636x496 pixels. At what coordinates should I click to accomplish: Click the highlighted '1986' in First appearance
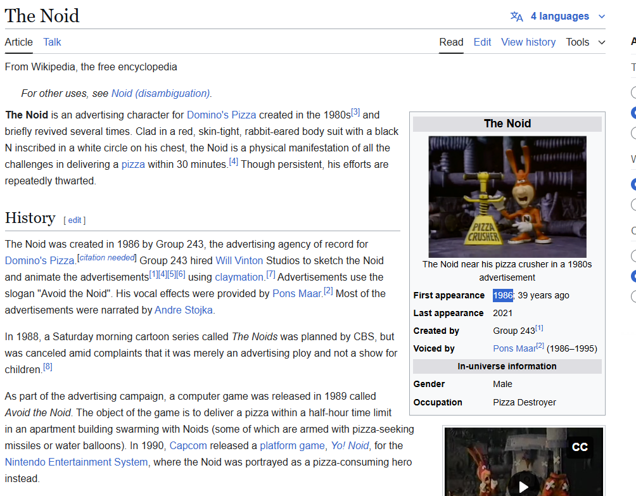(x=503, y=295)
